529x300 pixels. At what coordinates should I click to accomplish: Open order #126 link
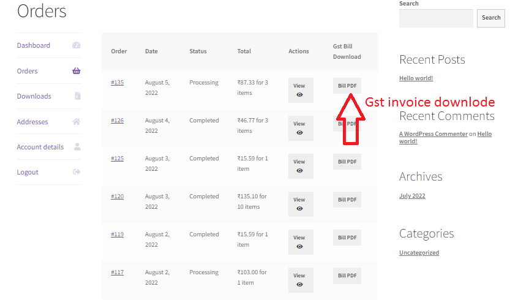click(118, 121)
